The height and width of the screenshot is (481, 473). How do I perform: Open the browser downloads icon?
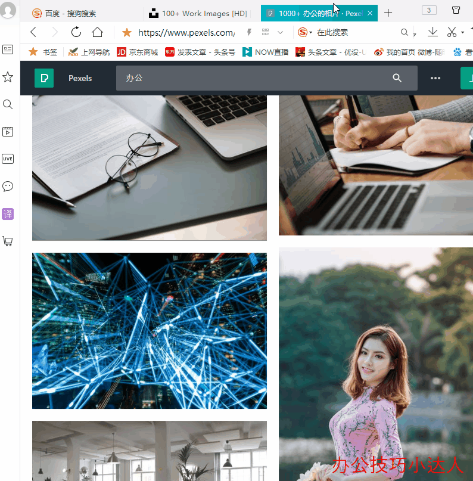pyautogui.click(x=433, y=32)
